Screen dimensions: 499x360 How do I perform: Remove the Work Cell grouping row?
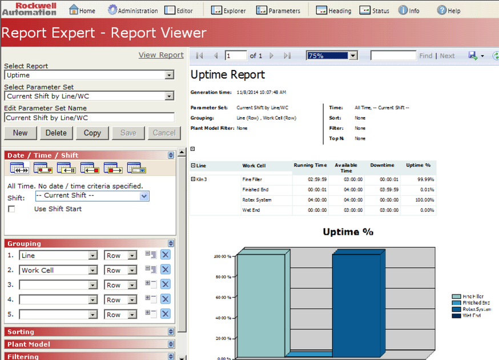pyautogui.click(x=166, y=270)
